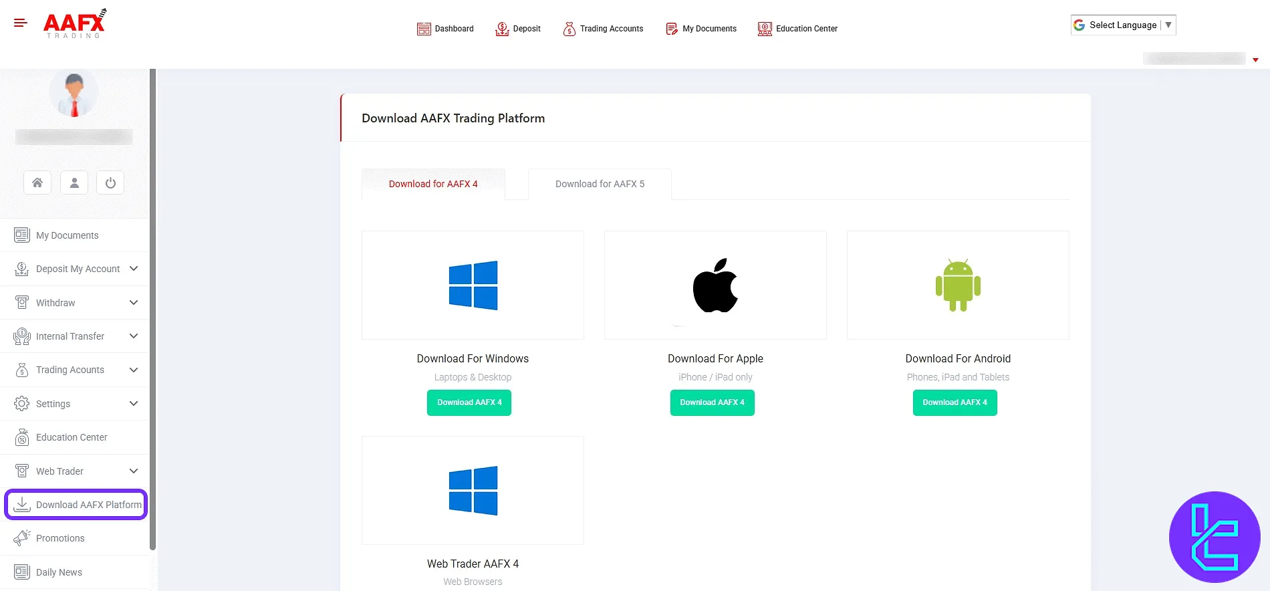This screenshot has width=1270, height=591.
Task: Click Download AAFX 4 button for Android
Action: tap(955, 402)
